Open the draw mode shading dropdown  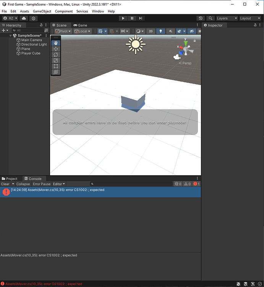point(140,31)
